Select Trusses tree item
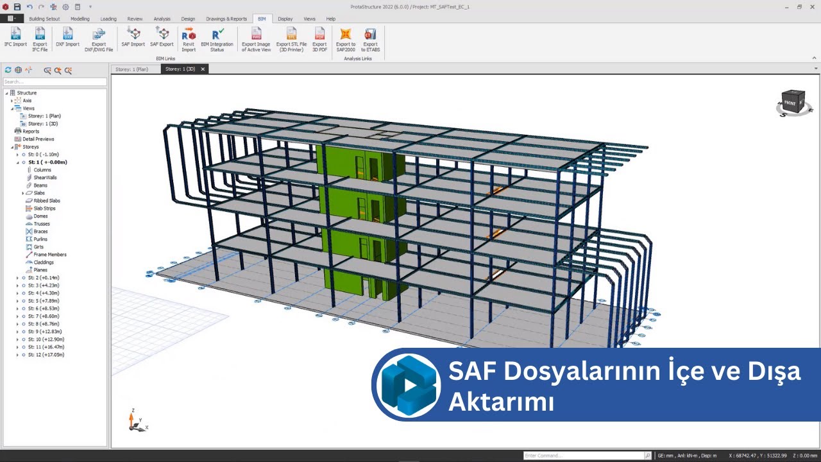Viewport: 821px width, 462px height. 42,224
